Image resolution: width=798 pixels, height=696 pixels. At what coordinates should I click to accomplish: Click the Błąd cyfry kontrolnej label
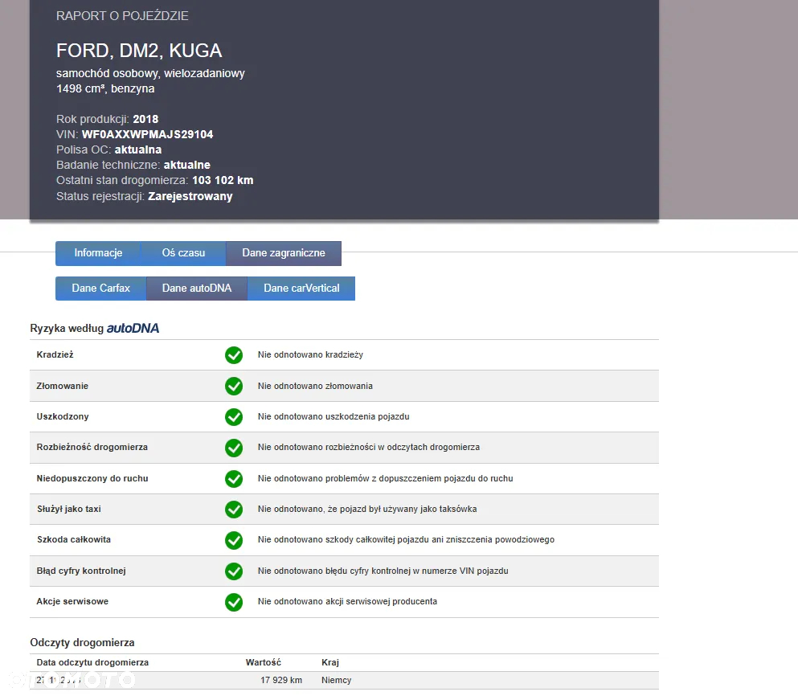(81, 571)
